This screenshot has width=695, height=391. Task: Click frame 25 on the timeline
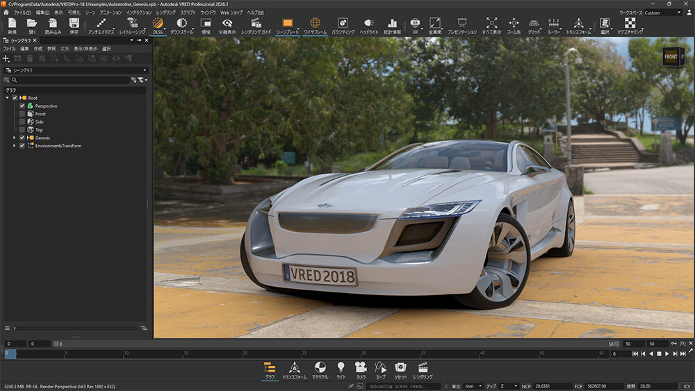click(x=304, y=354)
